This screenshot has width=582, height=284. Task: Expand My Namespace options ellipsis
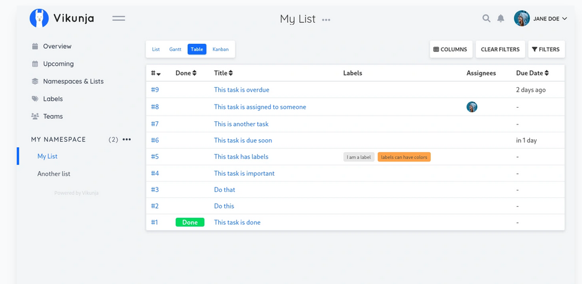coord(127,140)
